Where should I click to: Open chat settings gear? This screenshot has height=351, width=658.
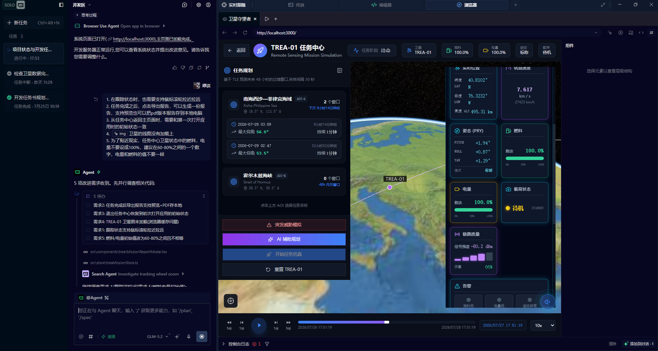point(199,5)
